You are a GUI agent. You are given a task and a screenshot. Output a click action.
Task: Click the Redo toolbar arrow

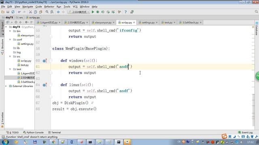click(24, 12)
